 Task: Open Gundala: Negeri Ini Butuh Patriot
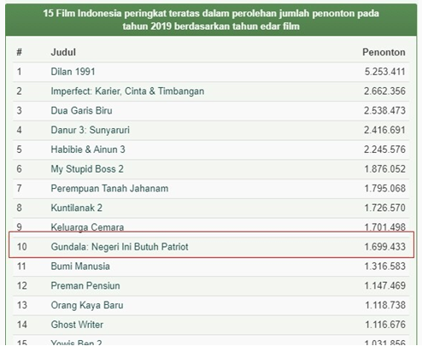click(x=120, y=247)
